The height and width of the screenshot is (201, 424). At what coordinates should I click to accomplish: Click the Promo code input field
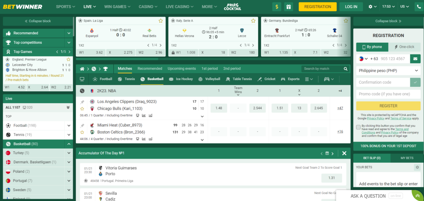tap(388, 94)
